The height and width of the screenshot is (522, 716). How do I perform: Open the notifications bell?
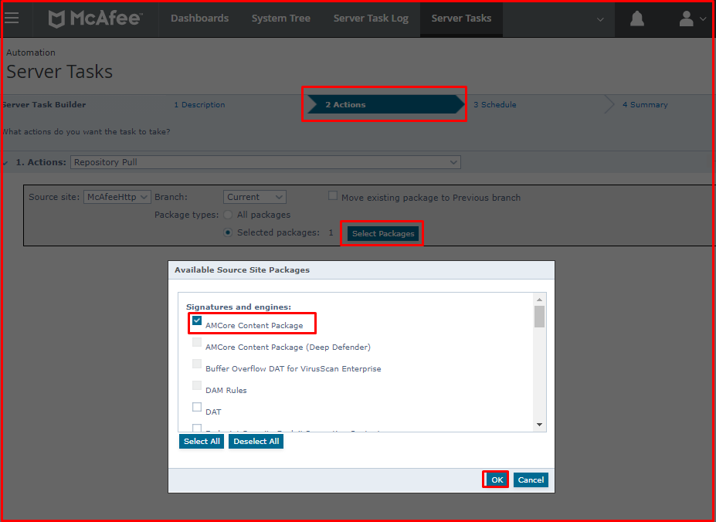pyautogui.click(x=637, y=19)
